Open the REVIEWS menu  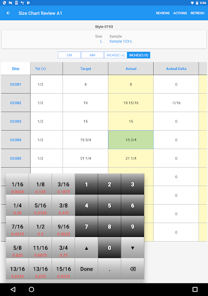[163, 13]
